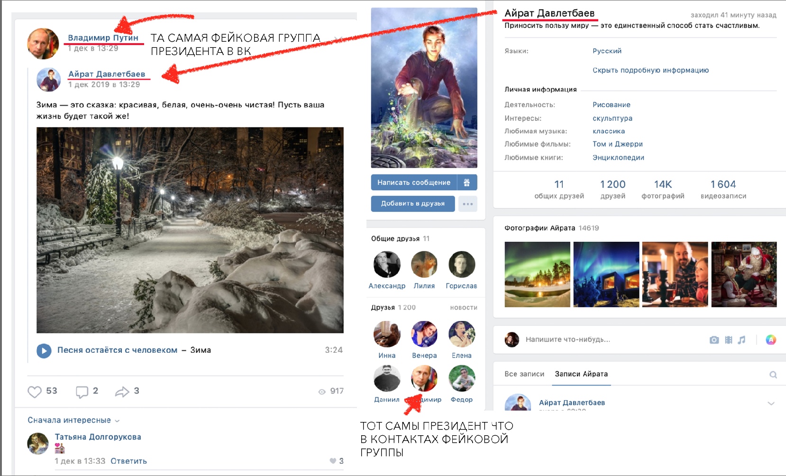Open 'Айрат Давлетбаев' author link in post
786x476 pixels.
[107, 73]
